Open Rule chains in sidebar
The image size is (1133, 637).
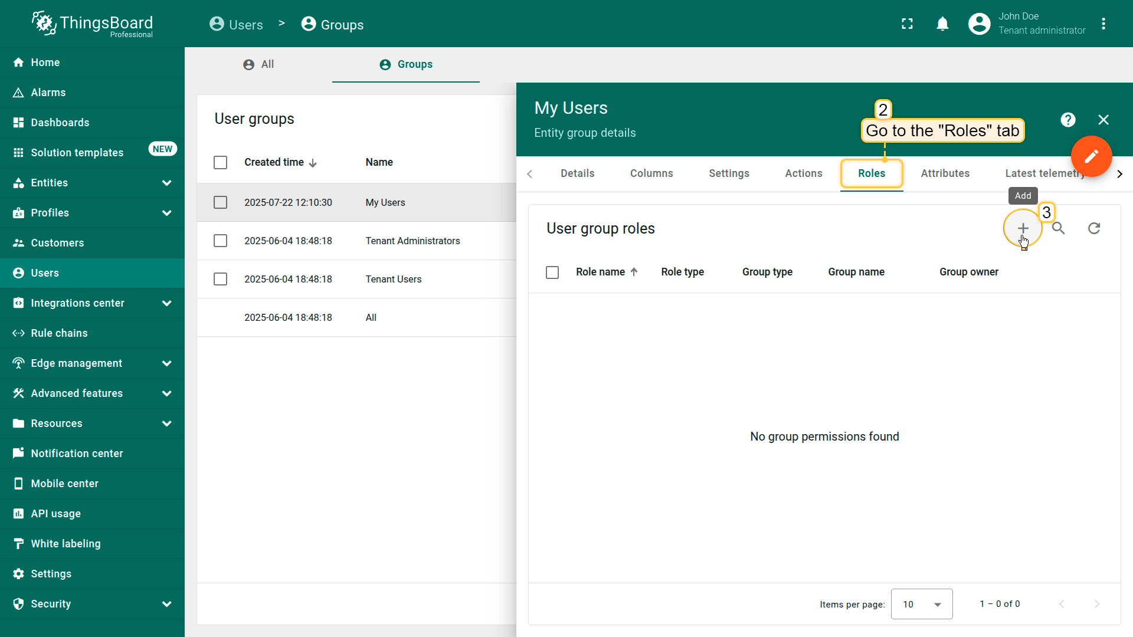tap(59, 333)
